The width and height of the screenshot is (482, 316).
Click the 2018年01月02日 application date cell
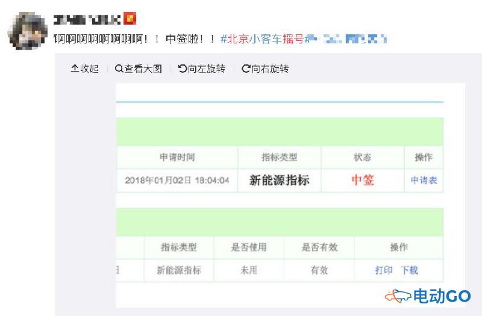pos(177,180)
